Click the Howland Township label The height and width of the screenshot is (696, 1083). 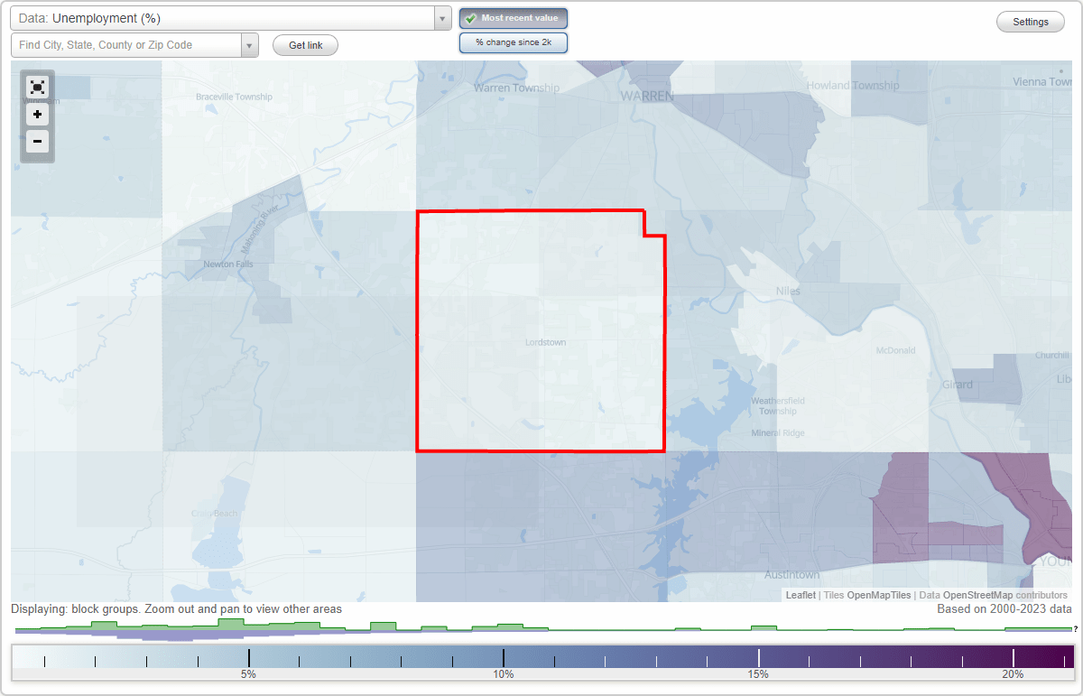(853, 85)
